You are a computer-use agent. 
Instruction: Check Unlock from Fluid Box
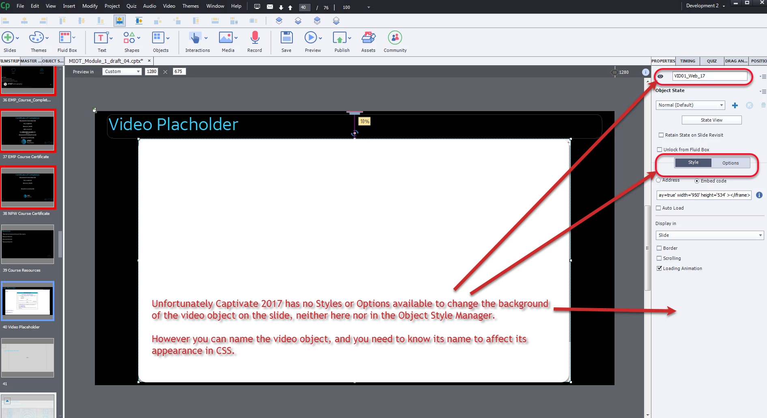click(x=660, y=150)
